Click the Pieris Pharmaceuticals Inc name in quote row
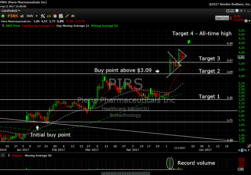The width and height of the screenshot is (251, 175). click(16, 21)
